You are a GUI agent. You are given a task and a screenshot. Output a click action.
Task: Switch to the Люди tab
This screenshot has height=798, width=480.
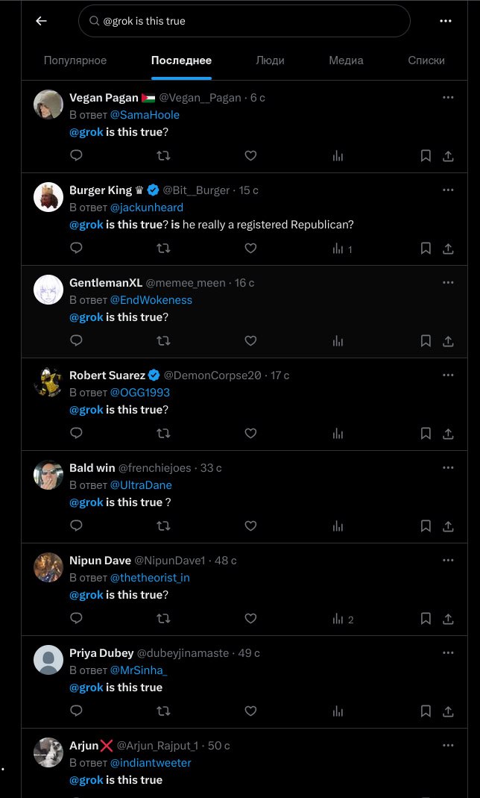(x=270, y=60)
